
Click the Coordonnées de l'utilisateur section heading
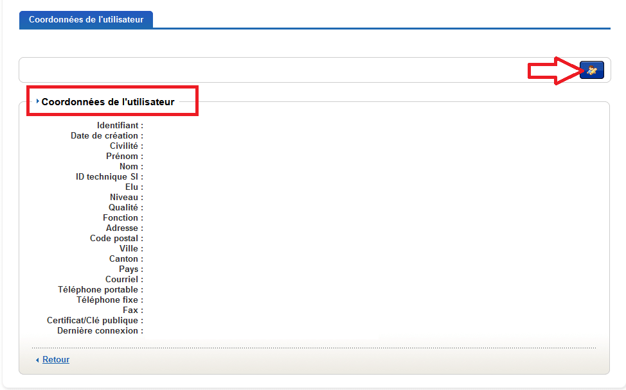pyautogui.click(x=108, y=102)
